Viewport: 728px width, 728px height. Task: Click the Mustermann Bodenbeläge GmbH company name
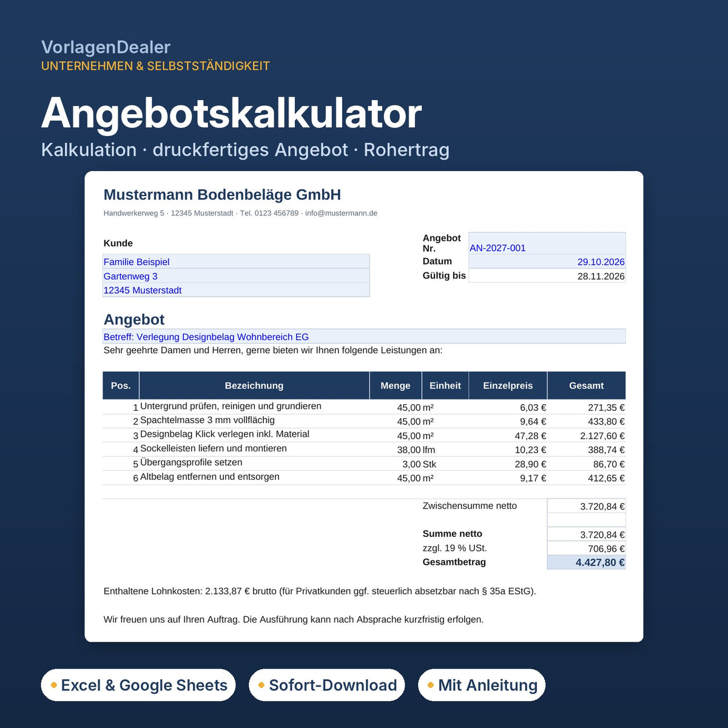222,195
